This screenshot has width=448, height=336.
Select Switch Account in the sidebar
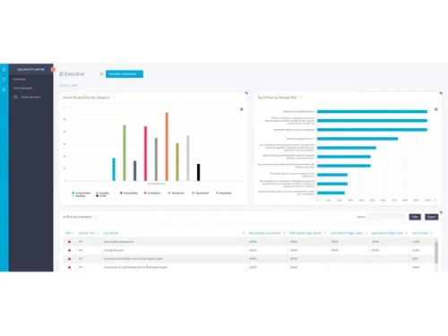click(x=30, y=97)
